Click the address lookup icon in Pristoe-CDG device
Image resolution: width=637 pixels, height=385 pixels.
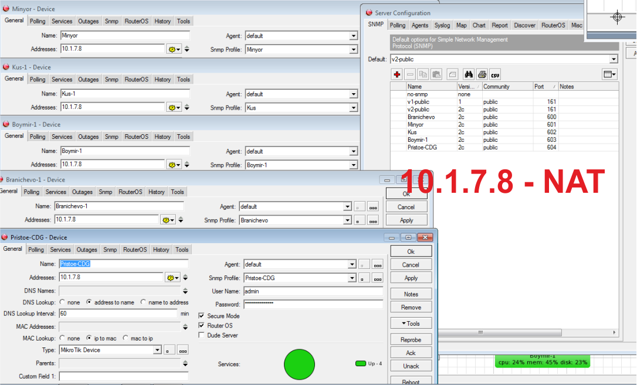coord(174,278)
